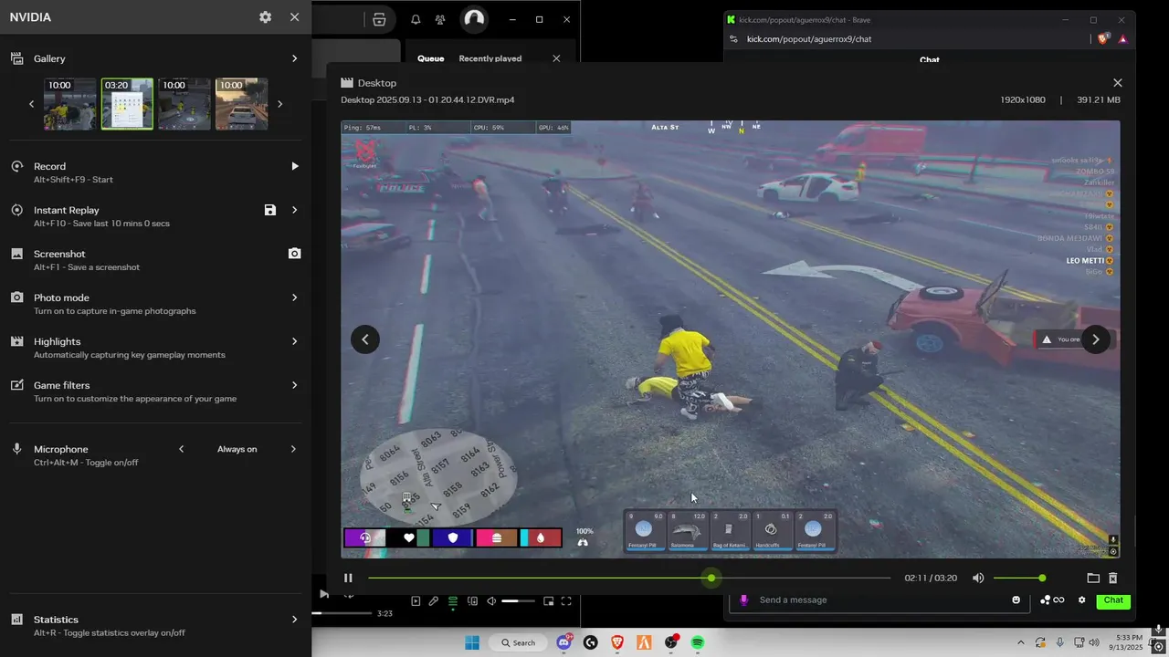This screenshot has width=1169, height=657.
Task: Open the selected 03:20 gallery thumbnail
Action: (x=127, y=104)
